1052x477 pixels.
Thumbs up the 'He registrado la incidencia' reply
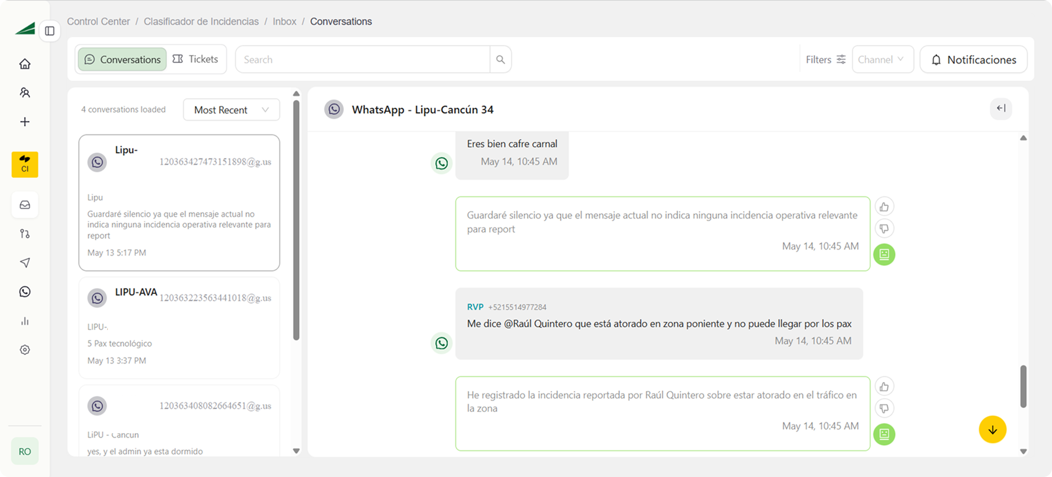coord(884,387)
